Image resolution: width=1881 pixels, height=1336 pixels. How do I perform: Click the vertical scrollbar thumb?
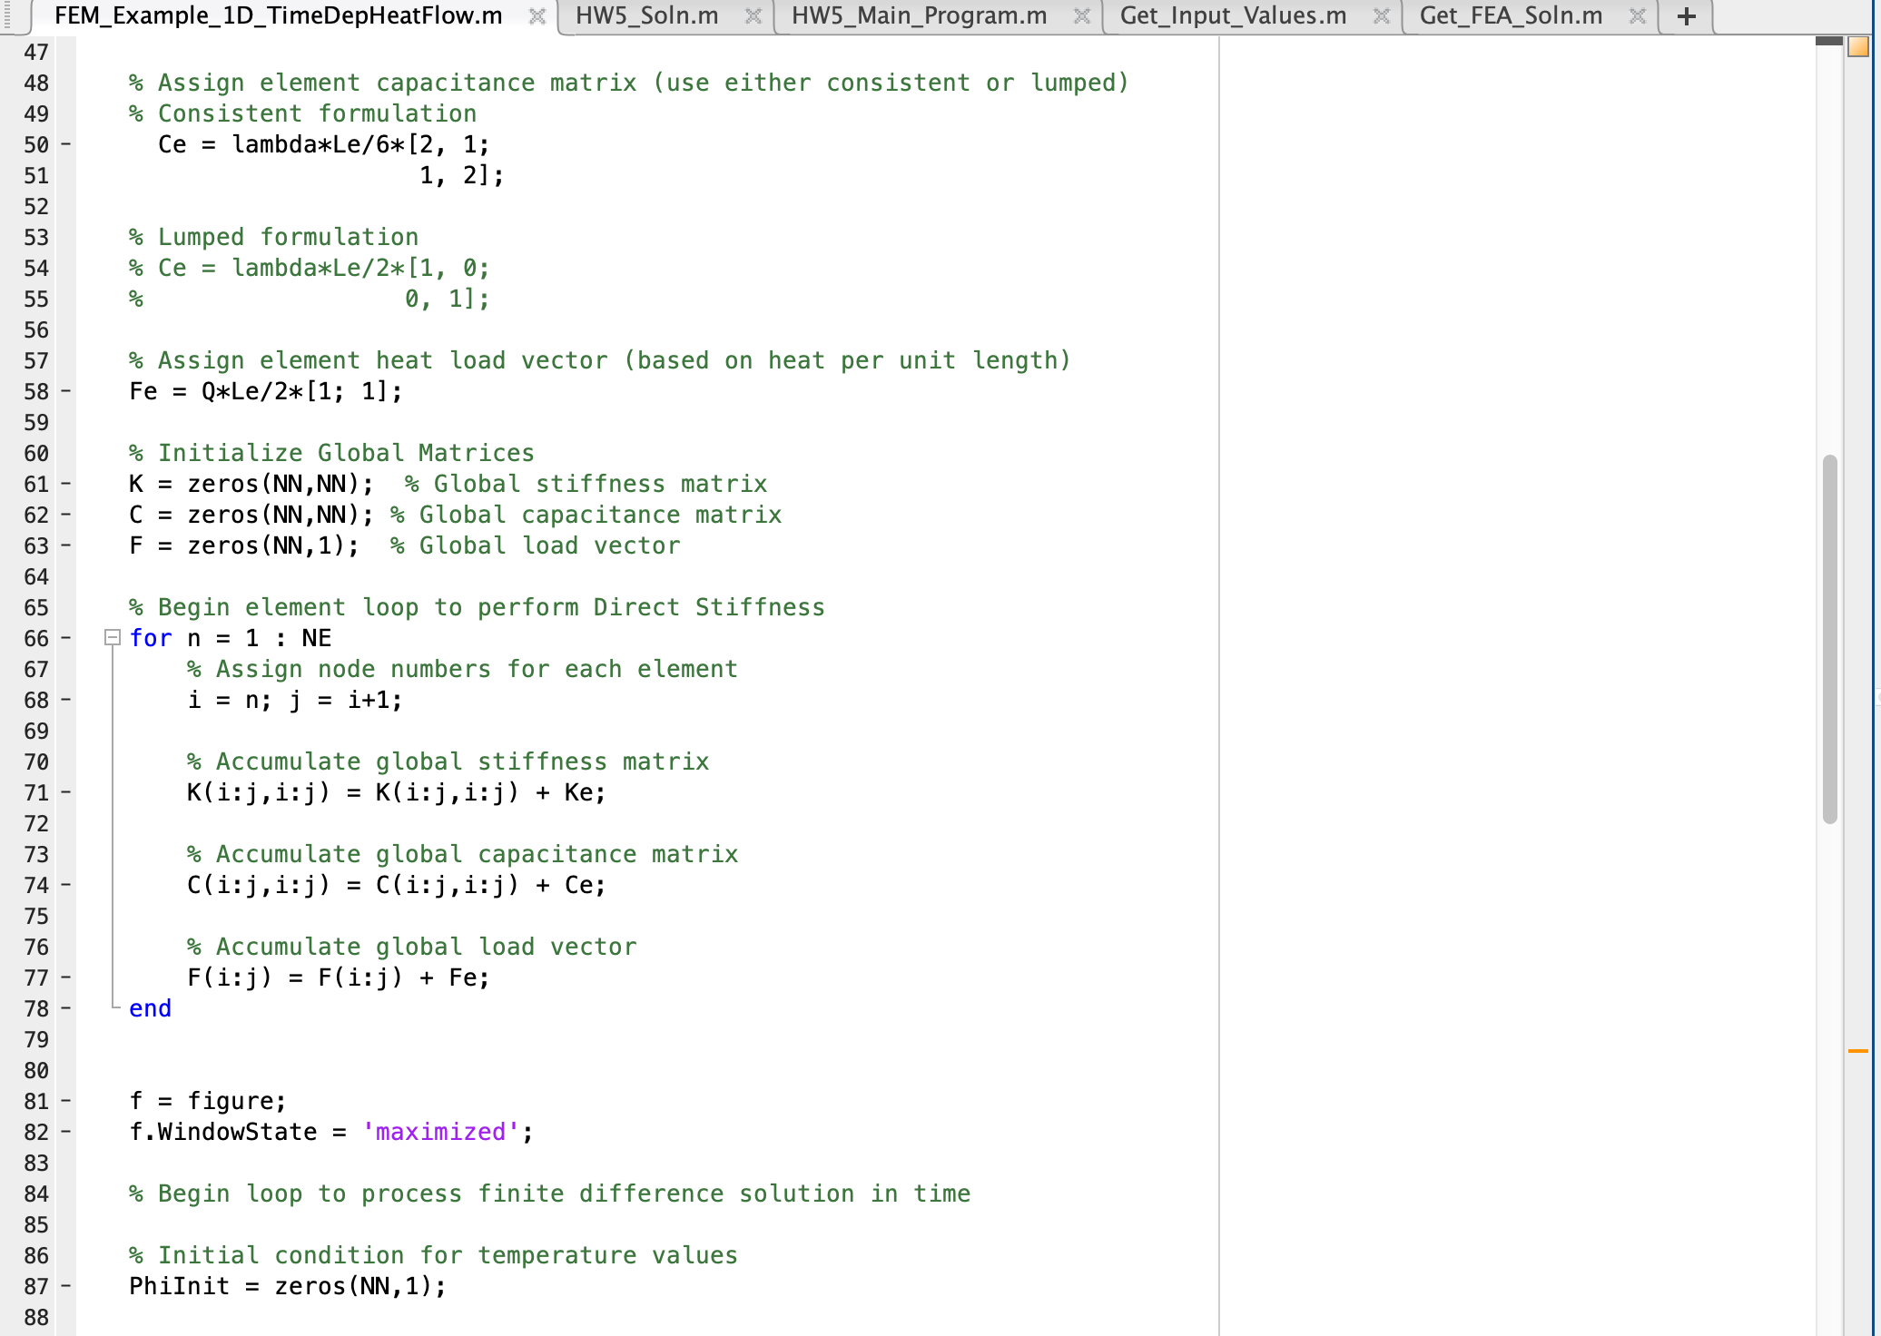pyautogui.click(x=1830, y=639)
